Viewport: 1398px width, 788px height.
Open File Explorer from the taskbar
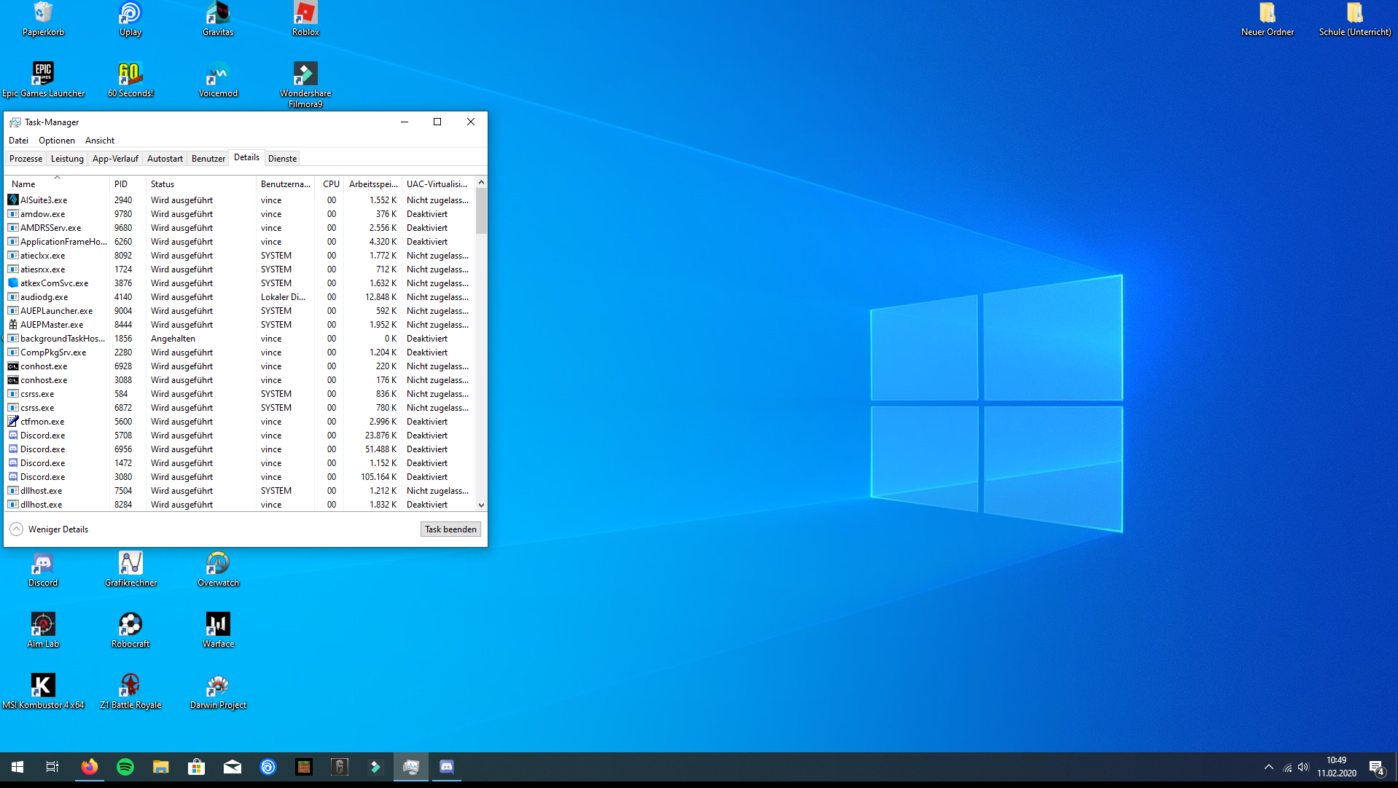(x=161, y=767)
